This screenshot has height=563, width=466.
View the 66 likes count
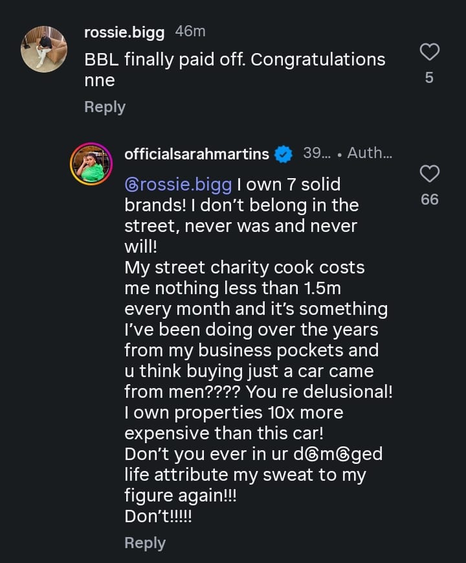pos(429,200)
